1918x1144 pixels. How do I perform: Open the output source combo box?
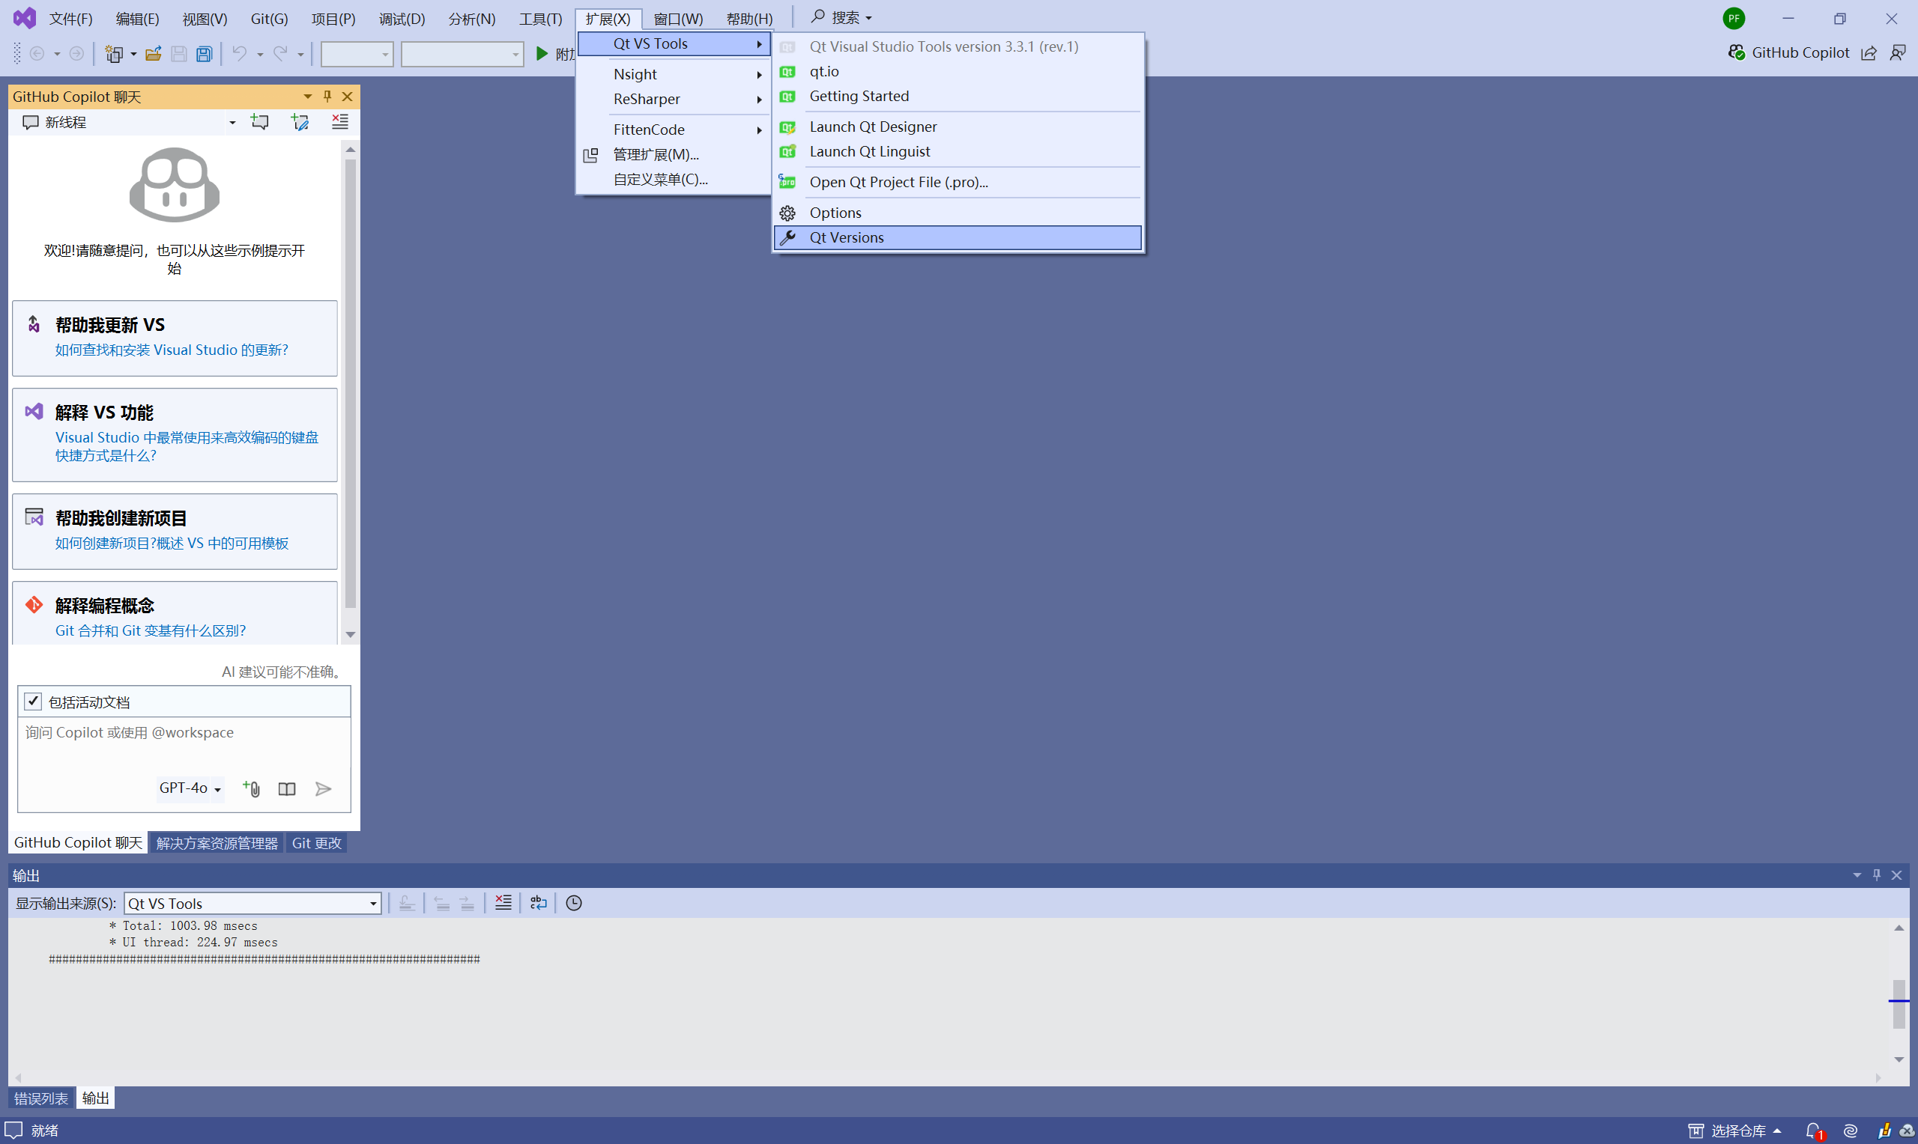click(253, 903)
